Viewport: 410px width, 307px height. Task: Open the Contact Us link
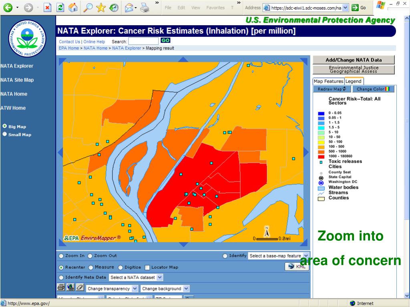(69, 42)
